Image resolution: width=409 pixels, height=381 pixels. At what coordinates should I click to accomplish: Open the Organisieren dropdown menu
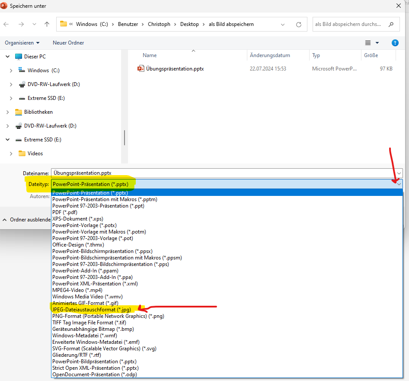click(22, 43)
